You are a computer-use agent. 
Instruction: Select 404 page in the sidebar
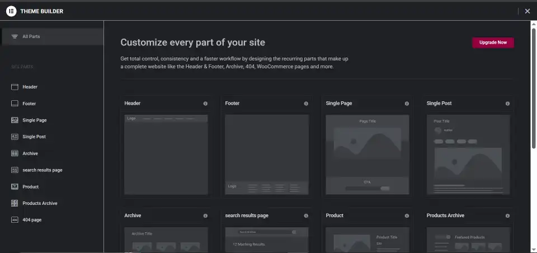[32, 220]
